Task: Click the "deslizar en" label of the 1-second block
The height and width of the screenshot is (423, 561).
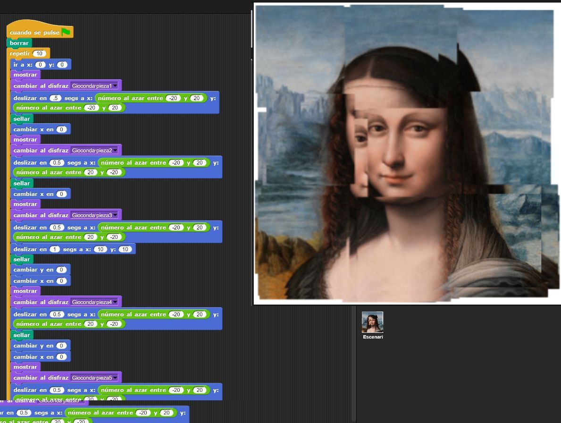Action: point(30,249)
